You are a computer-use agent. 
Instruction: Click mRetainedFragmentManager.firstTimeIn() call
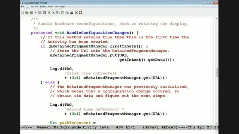(x=96, y=46)
